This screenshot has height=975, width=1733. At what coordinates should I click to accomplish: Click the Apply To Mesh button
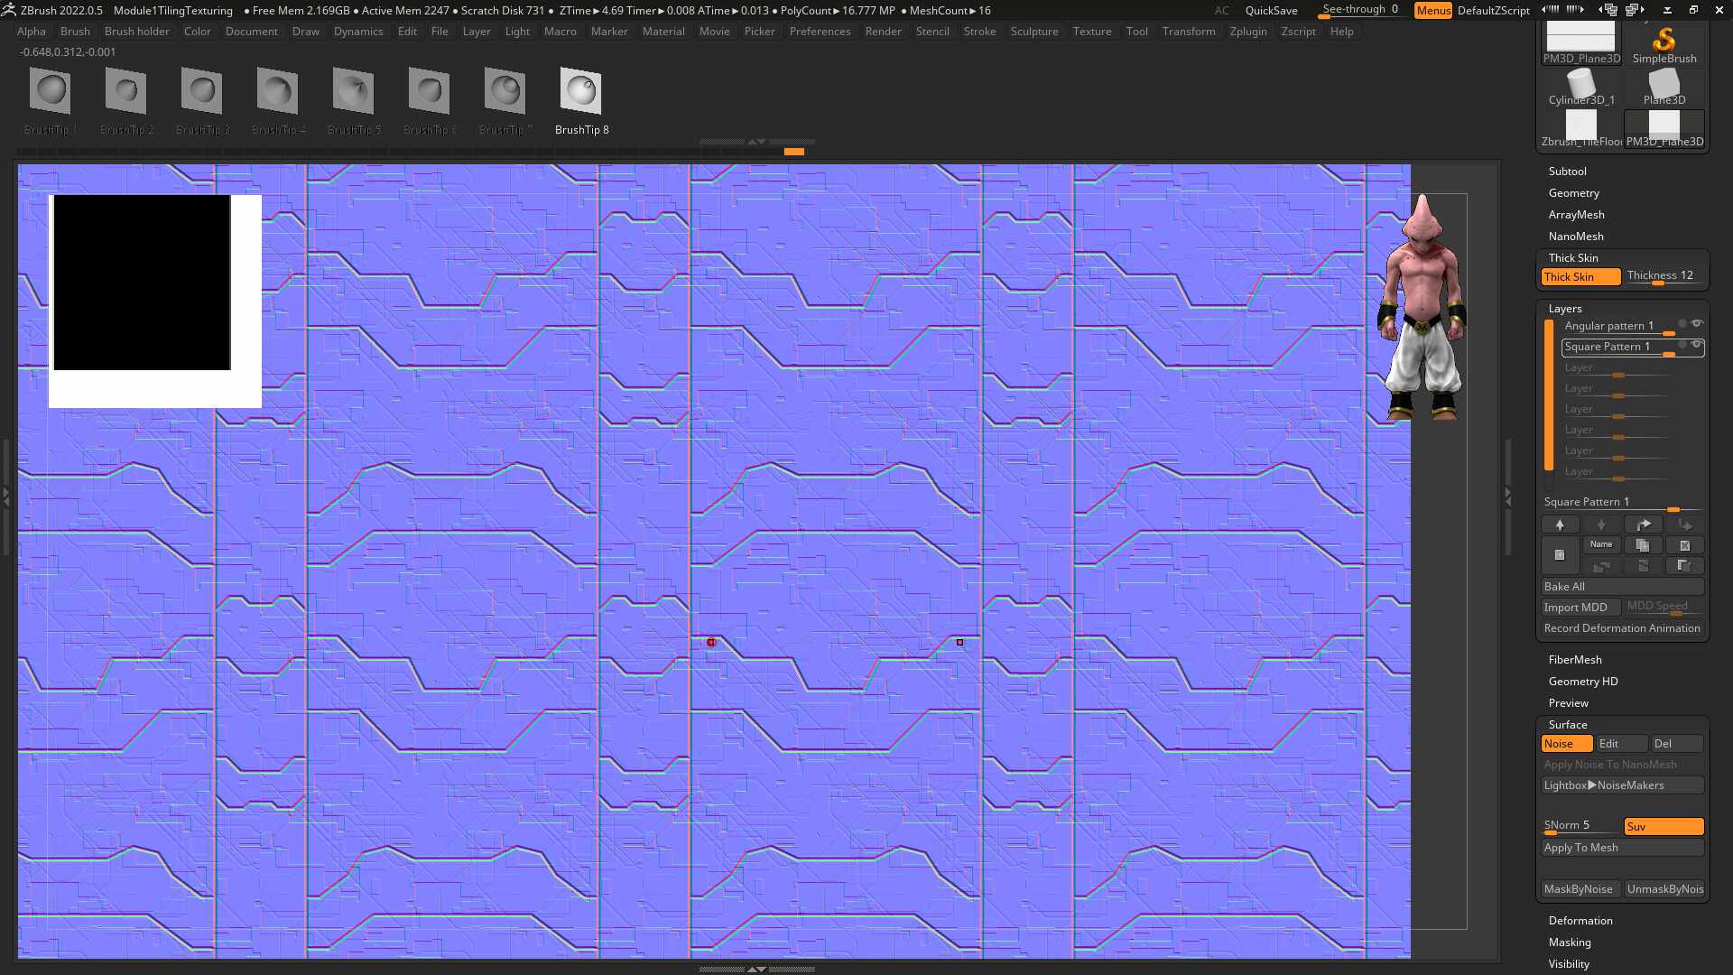[1622, 848]
